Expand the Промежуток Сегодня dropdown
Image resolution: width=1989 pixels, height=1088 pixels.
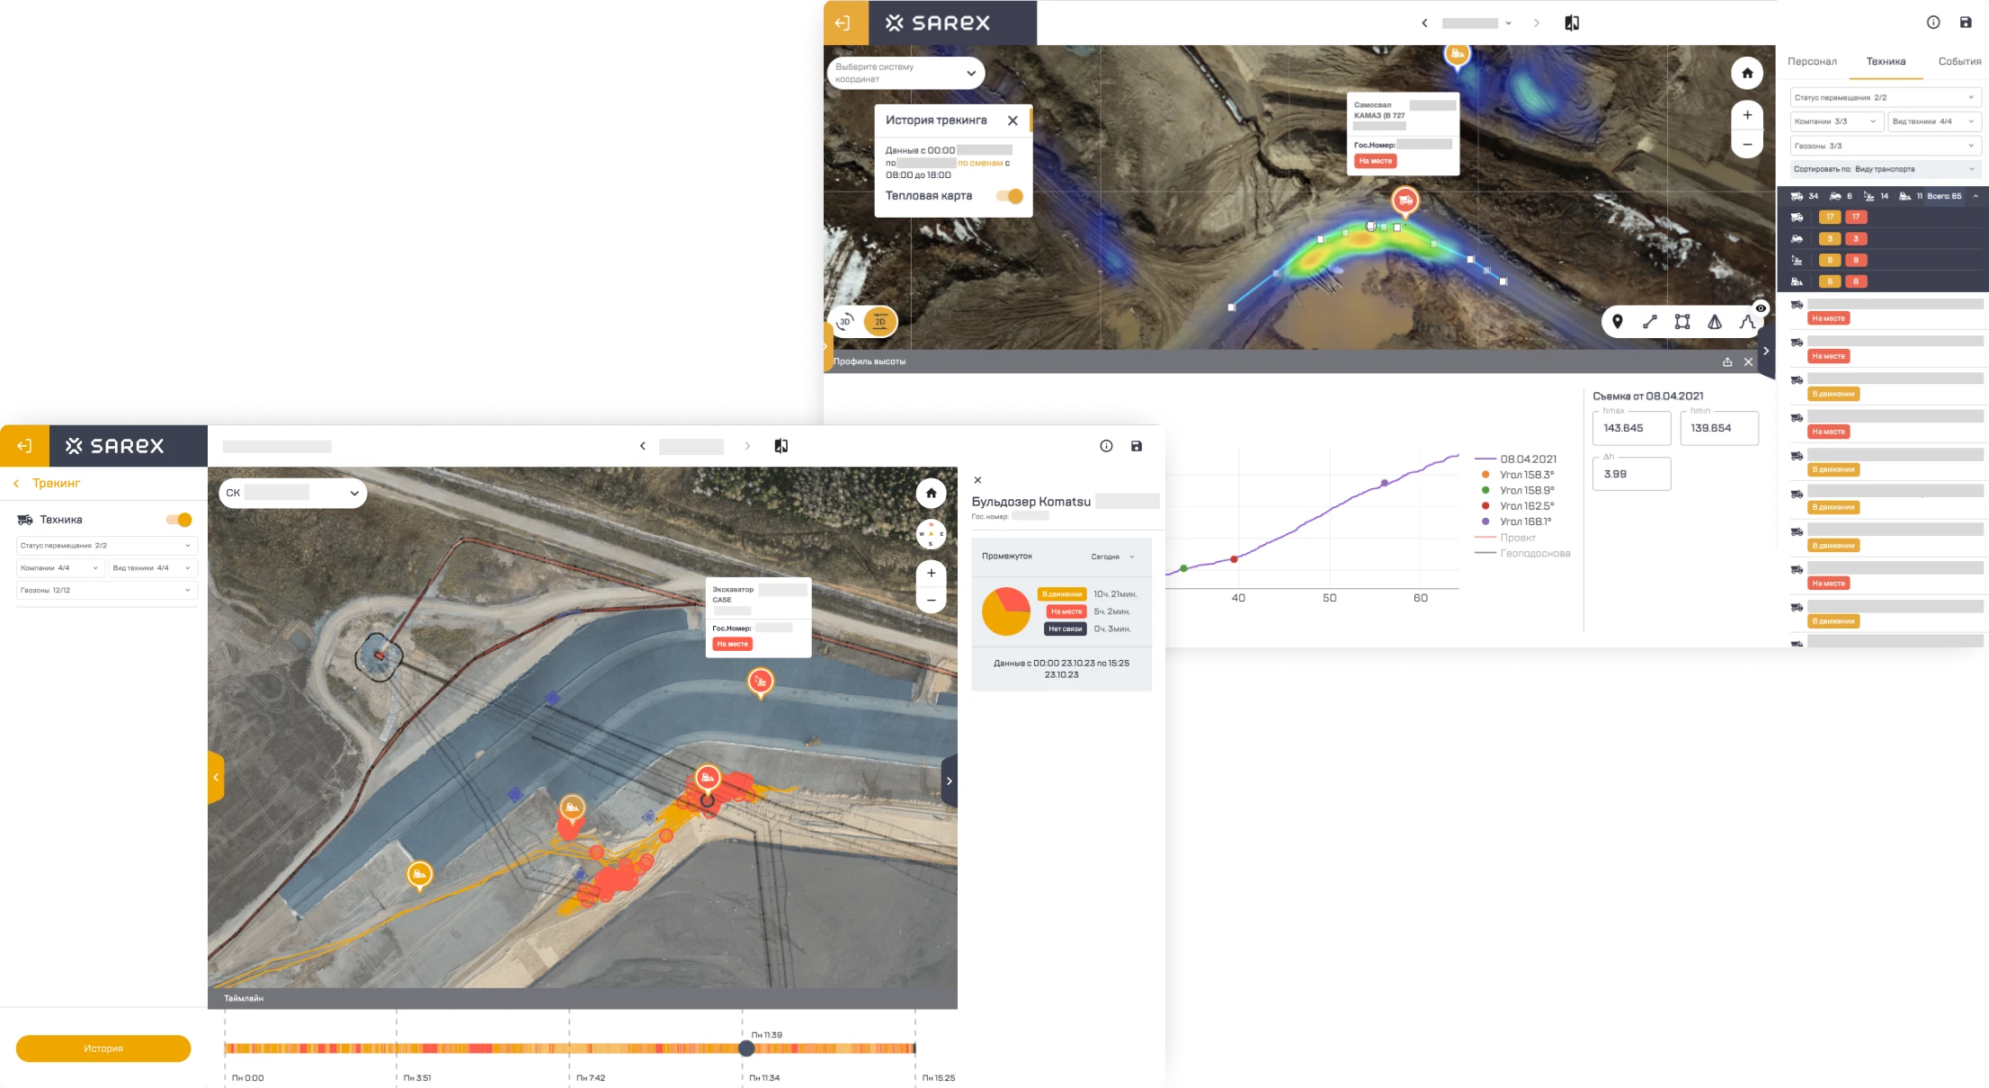(1112, 557)
